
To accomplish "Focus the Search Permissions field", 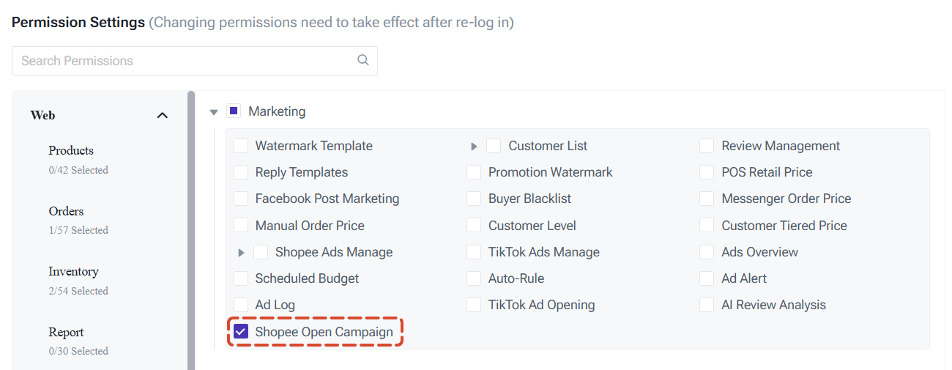I will point(195,61).
